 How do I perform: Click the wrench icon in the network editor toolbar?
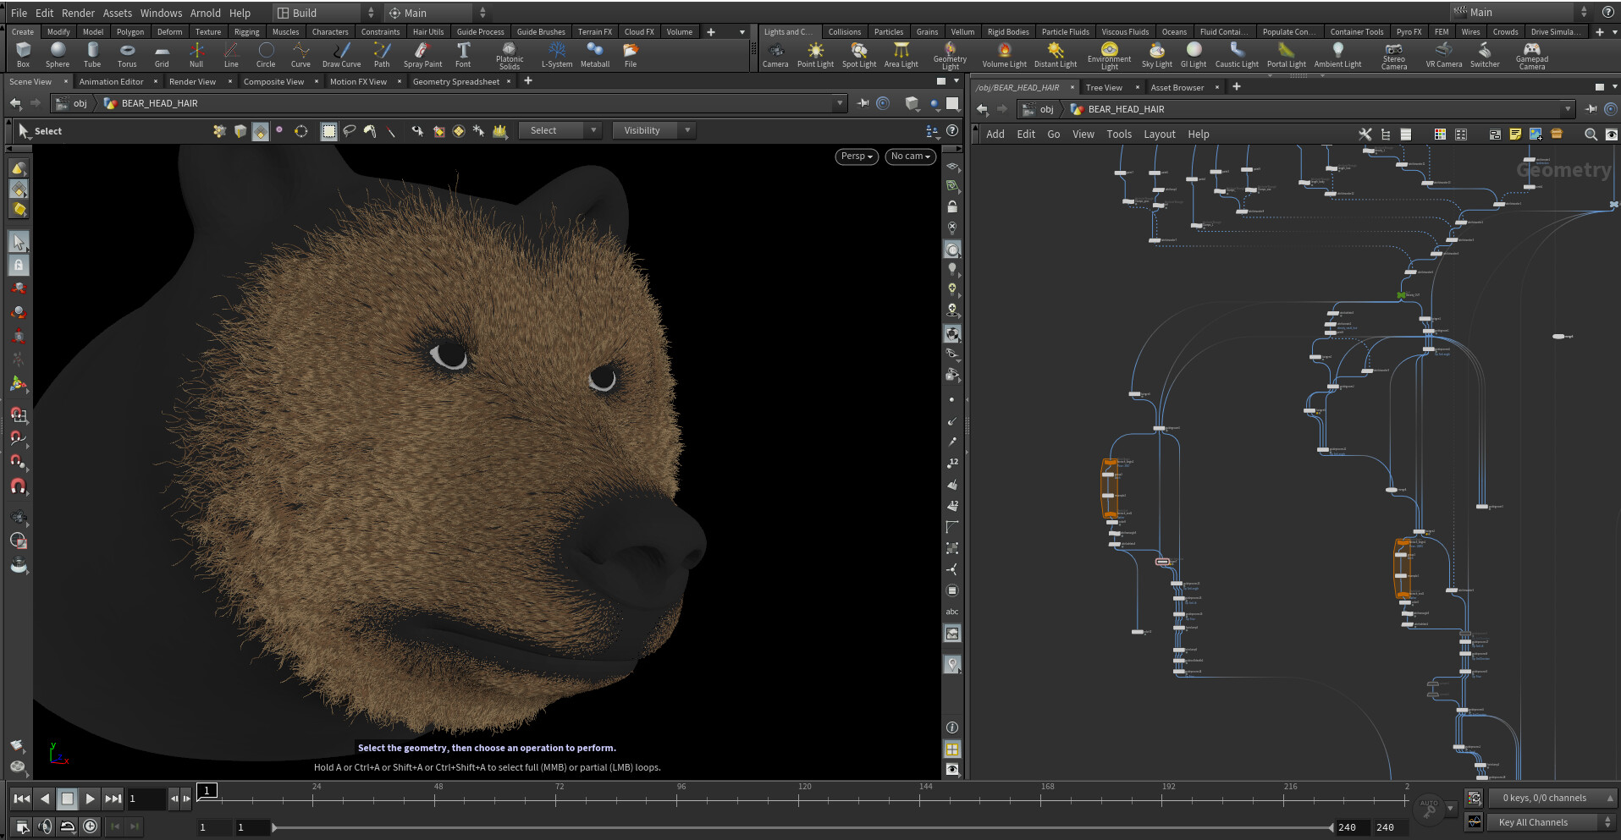[x=1365, y=134]
